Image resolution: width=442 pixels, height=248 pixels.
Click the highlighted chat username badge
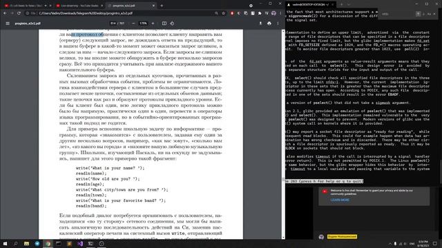pyautogui.click(x=342, y=236)
